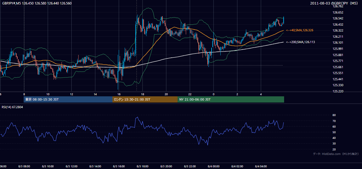Viewport: 362px width, 169px height.
Task: Click RSI scale value 30
Action: coord(334,144)
